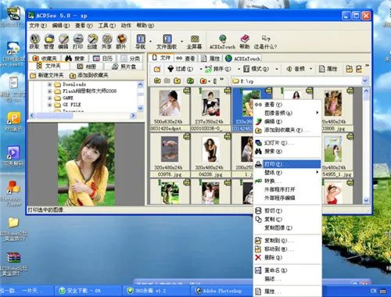Click the 全屏幕 (Full screen) icon

coord(195,41)
